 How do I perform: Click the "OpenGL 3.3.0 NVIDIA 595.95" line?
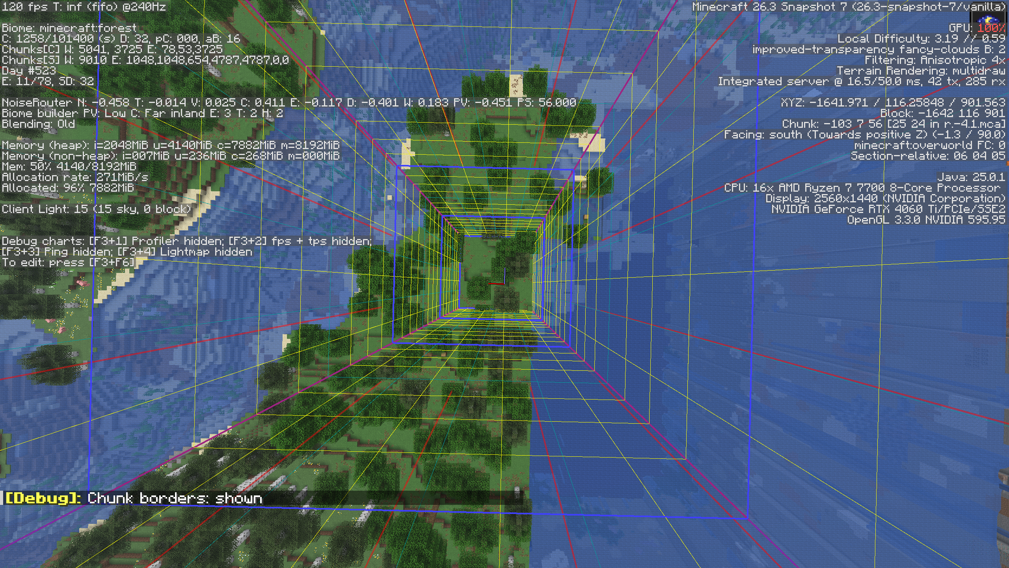pyautogui.click(x=927, y=220)
